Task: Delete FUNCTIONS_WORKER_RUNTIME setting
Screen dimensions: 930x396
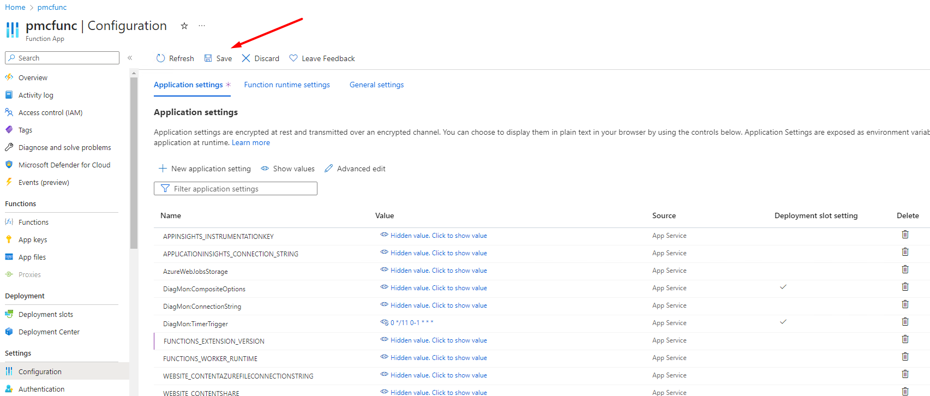Action: click(x=905, y=357)
